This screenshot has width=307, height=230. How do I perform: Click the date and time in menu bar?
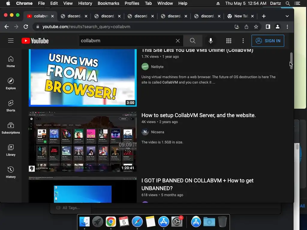(x=246, y=3)
